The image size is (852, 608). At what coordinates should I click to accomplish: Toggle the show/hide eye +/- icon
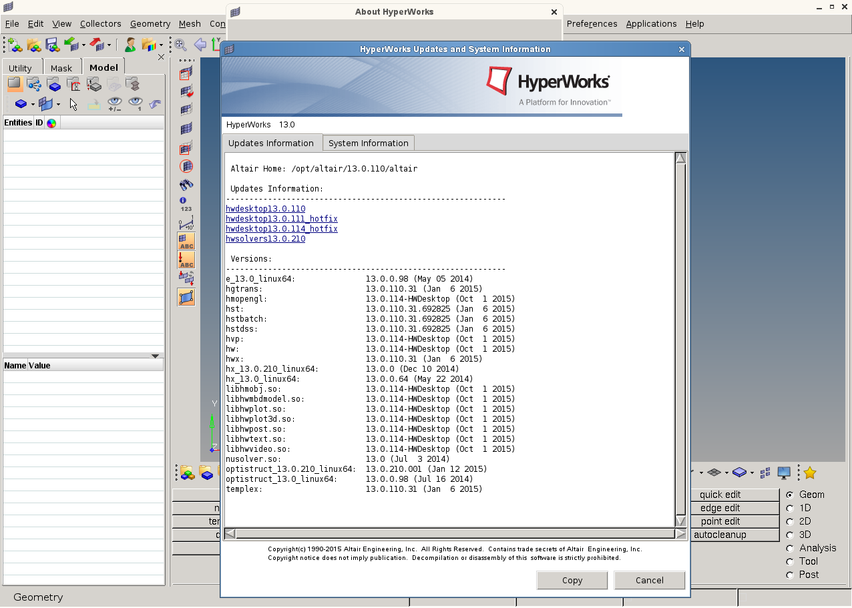tap(114, 104)
